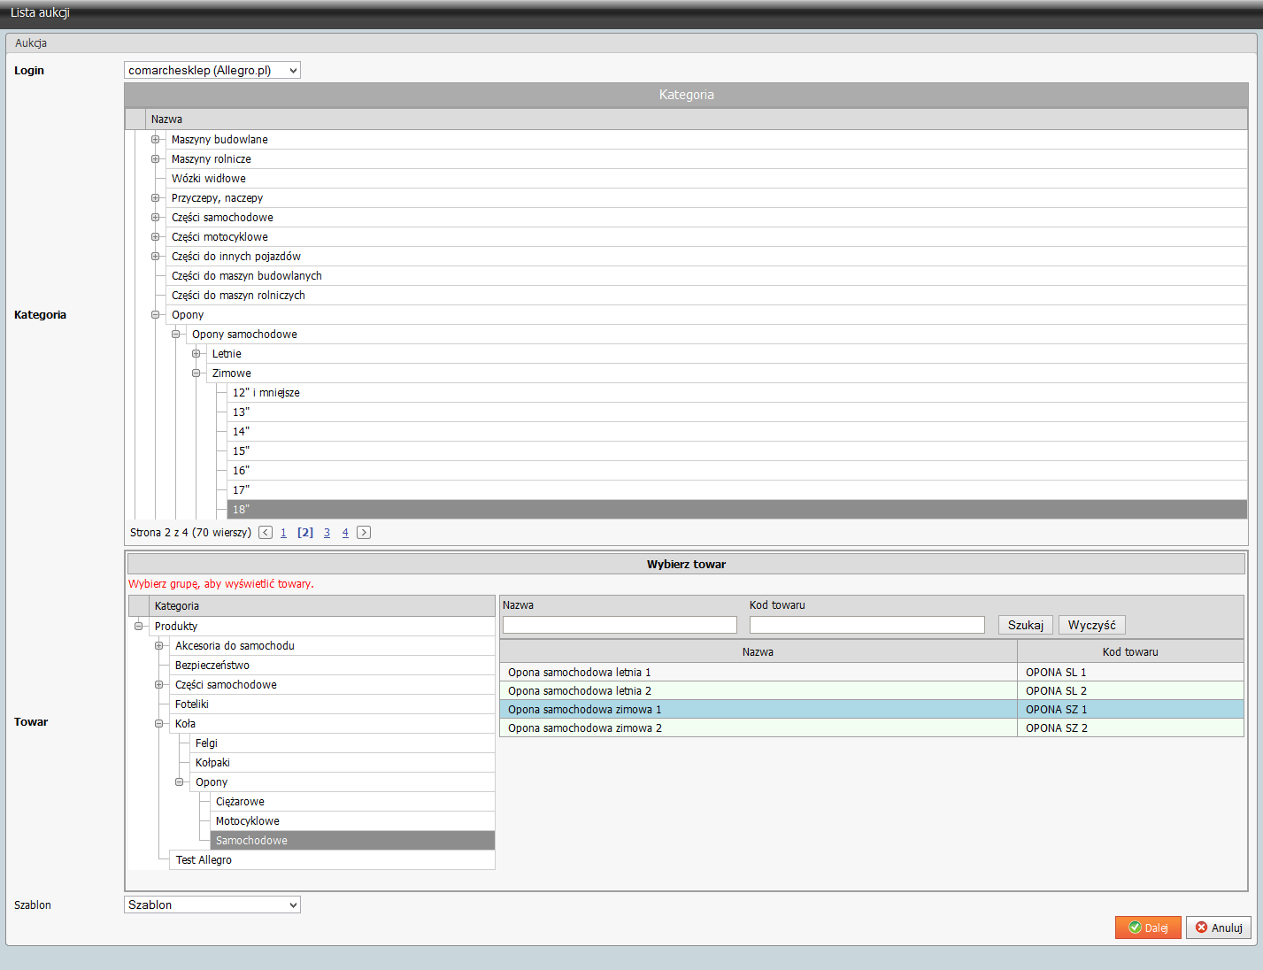1263x970 pixels.
Task: Focus the Kod towaru input field
Action: (x=867, y=625)
